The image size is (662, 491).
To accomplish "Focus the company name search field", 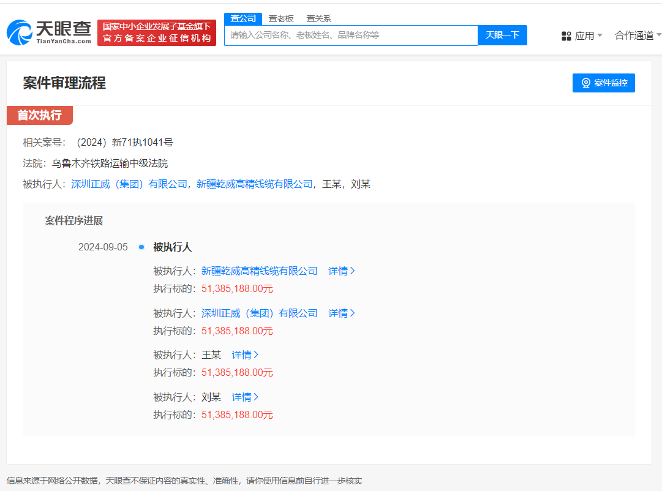I will pos(351,35).
